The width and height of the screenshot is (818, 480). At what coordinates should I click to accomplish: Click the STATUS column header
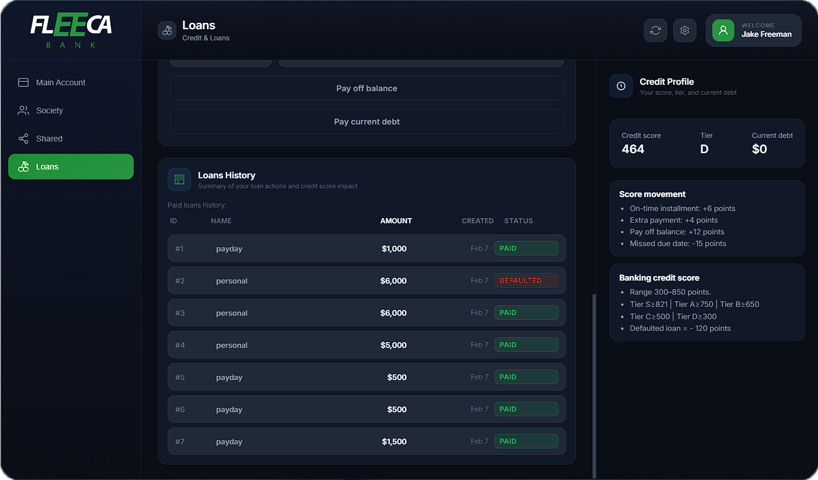pos(519,221)
